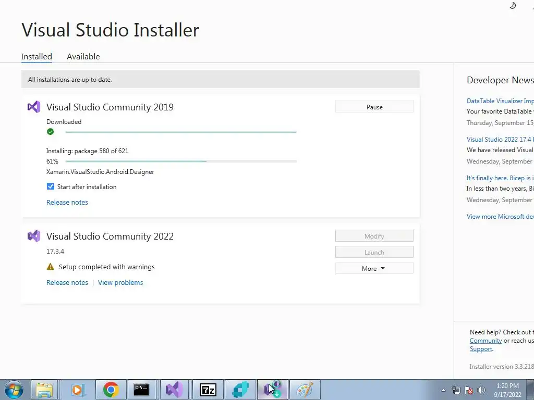Click the taskbar clock showing 1:20 PM

point(507,390)
